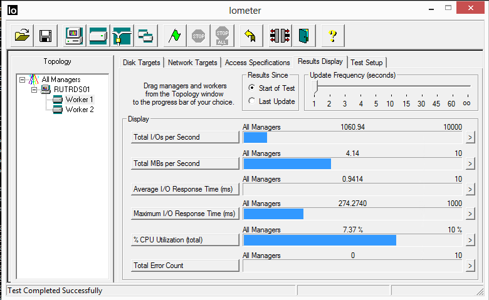This screenshot has height=300, width=489.
Task: Click the Maximum I/O Response Time button
Action: 185,214
